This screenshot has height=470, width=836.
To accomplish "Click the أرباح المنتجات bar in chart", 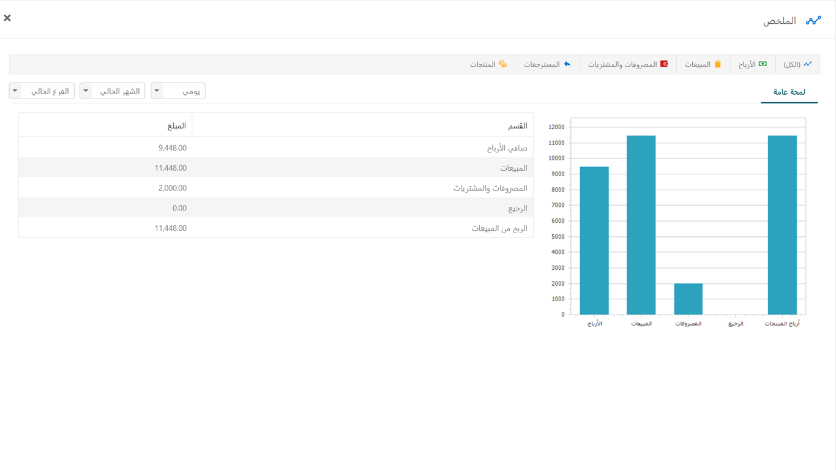I will click(x=782, y=225).
